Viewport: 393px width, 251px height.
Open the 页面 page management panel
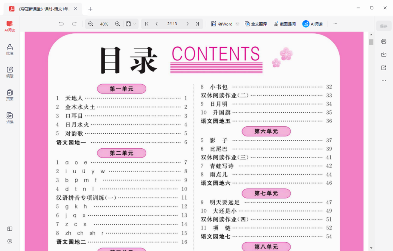click(10, 94)
